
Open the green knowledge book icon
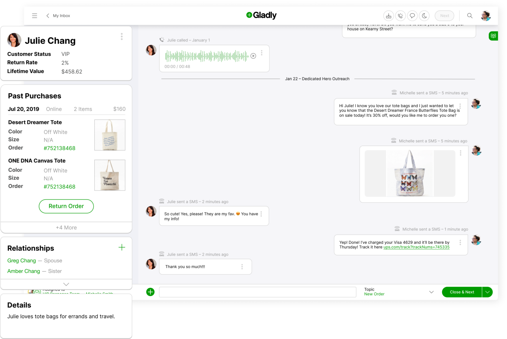493,36
